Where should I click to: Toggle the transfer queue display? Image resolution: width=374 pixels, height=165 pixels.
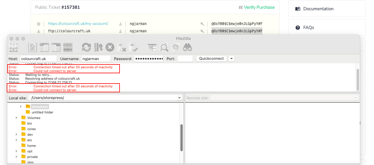pyautogui.click(x=68, y=47)
